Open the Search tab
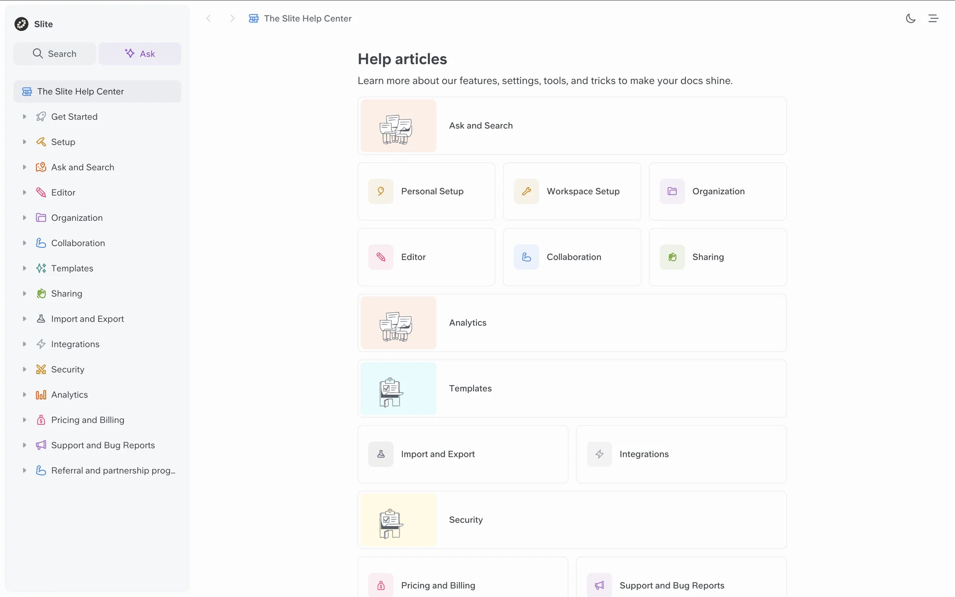 [x=55, y=54]
